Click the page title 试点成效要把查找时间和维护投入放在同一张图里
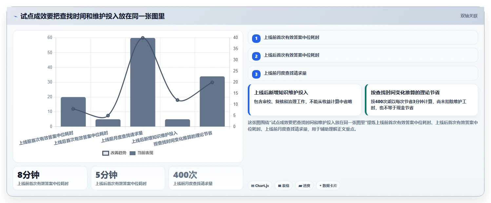This screenshot has width=491, height=203. pos(92,16)
